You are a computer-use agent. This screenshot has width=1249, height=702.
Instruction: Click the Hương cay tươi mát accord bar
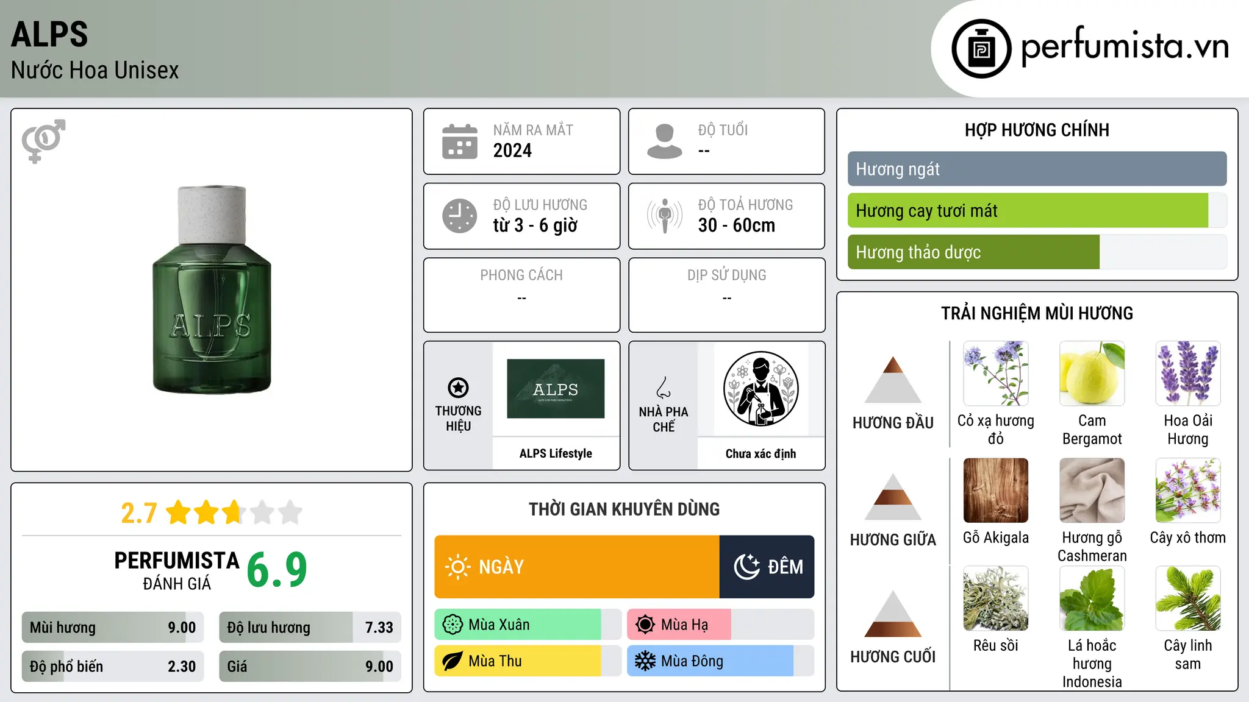pyautogui.click(x=1037, y=211)
